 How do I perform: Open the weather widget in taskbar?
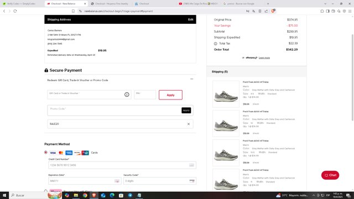(x=292, y=195)
